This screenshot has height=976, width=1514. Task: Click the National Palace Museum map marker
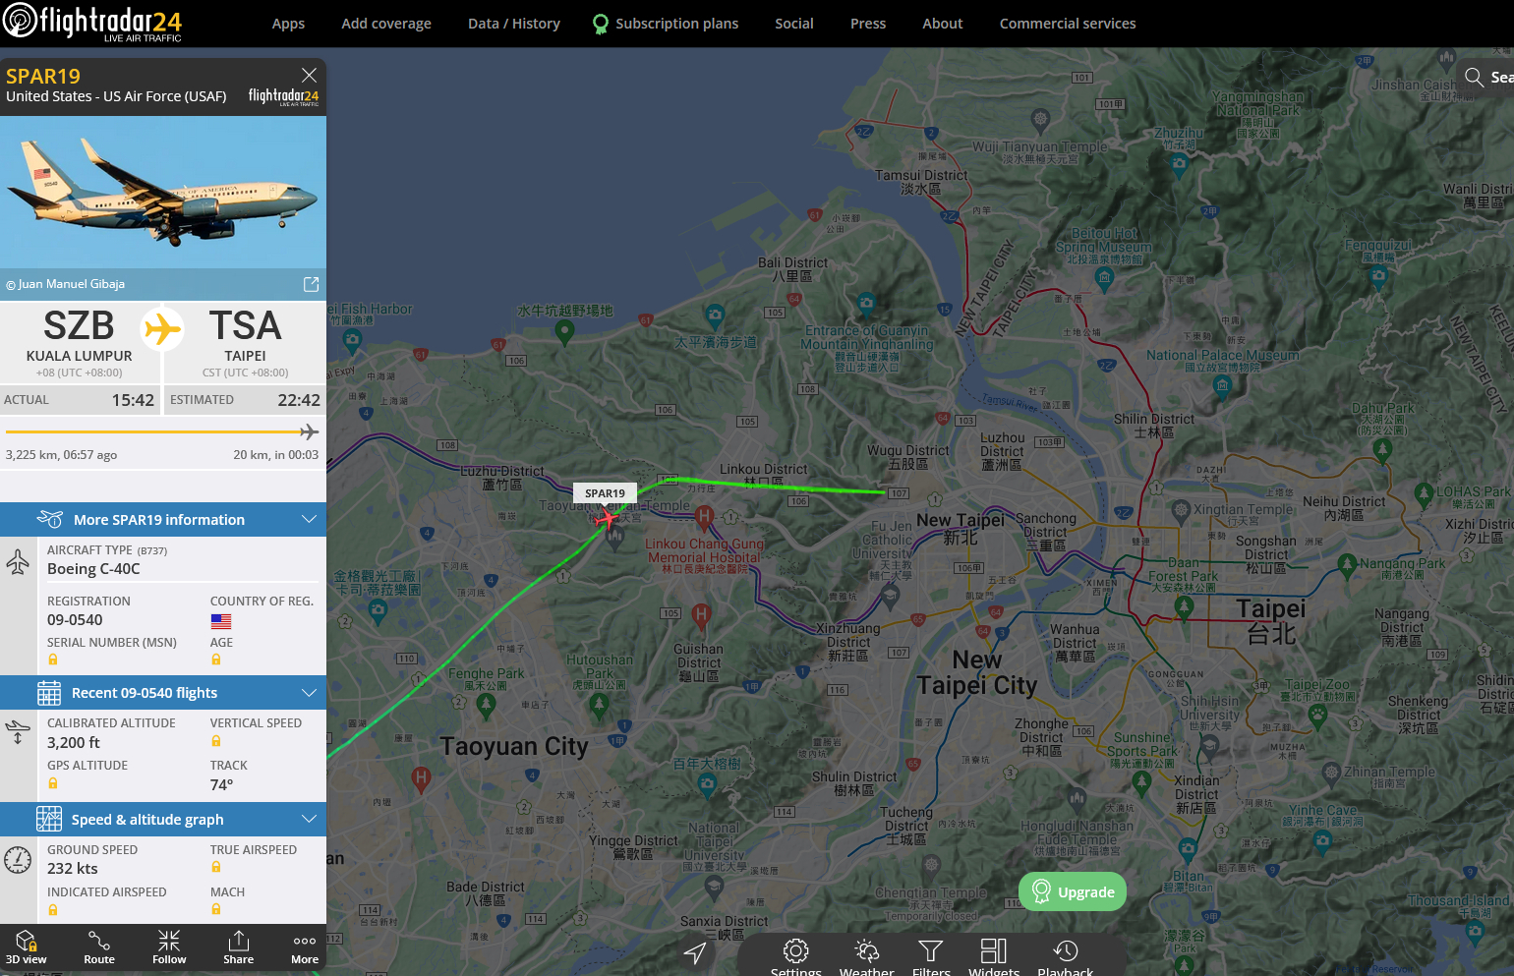point(1222,385)
